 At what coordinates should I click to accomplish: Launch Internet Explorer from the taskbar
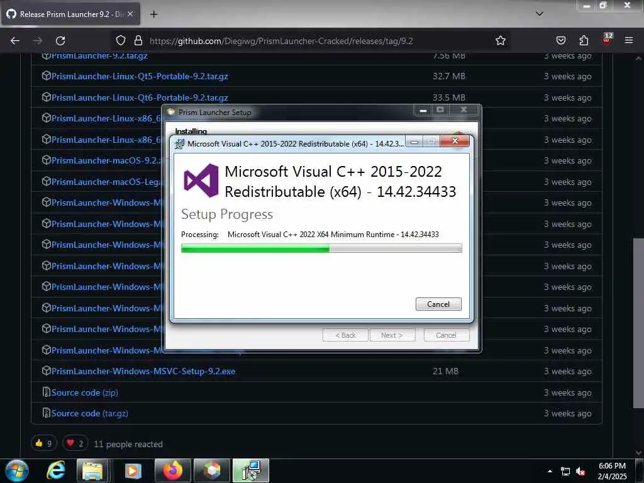click(x=56, y=470)
